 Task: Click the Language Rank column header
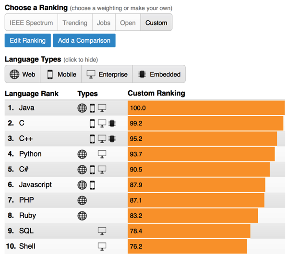[x=32, y=94]
